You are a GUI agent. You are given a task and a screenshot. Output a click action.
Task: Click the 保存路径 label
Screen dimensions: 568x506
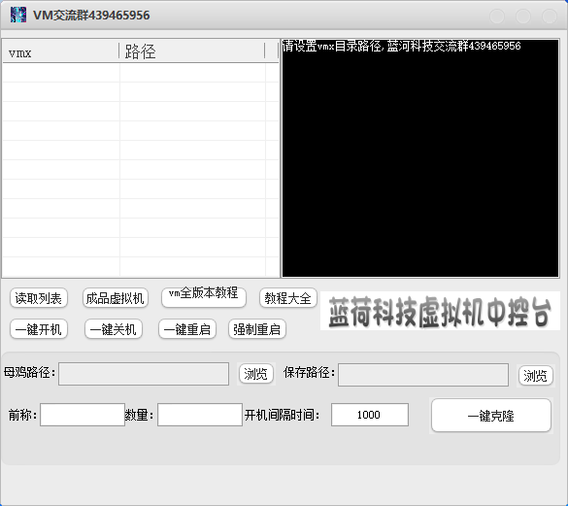[x=309, y=372]
